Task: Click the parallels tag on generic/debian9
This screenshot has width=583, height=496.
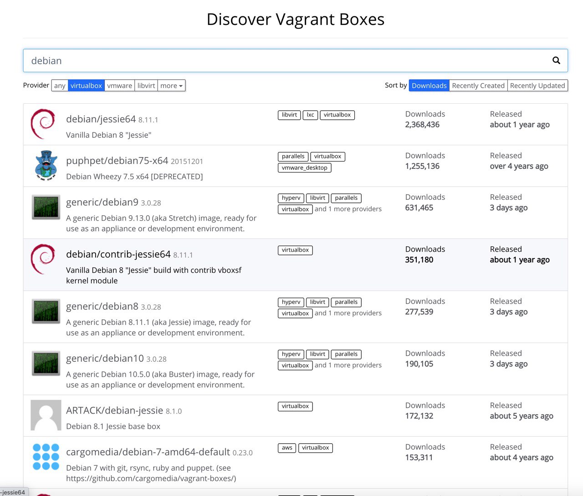Action: click(346, 198)
